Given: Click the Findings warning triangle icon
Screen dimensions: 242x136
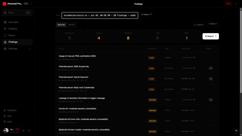Looking at the screenshot, I should [x=5, y=42].
